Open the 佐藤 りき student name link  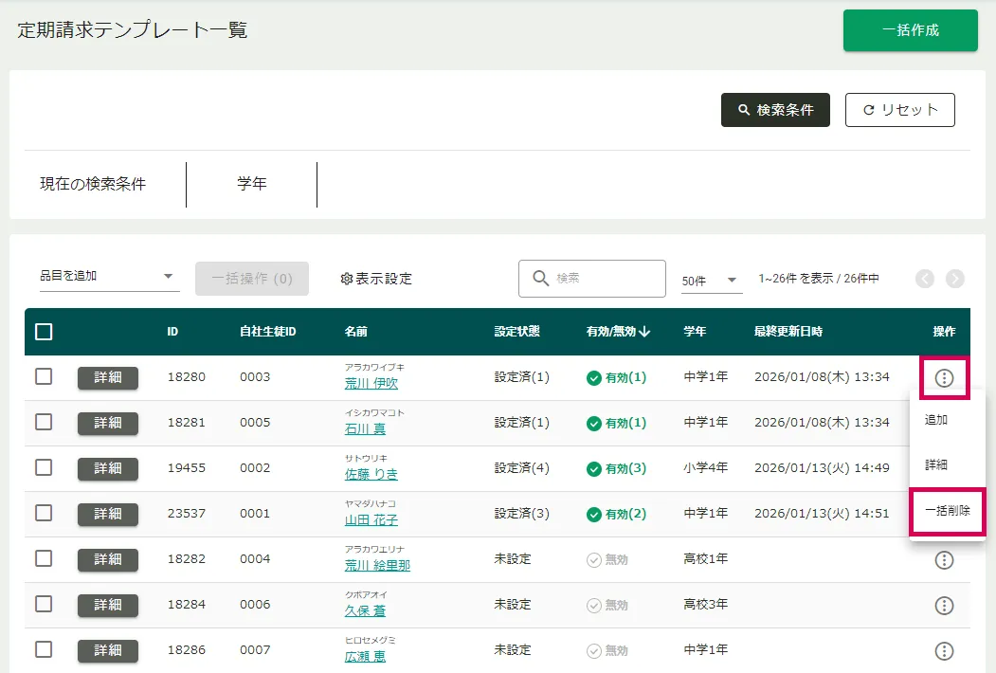click(371, 474)
